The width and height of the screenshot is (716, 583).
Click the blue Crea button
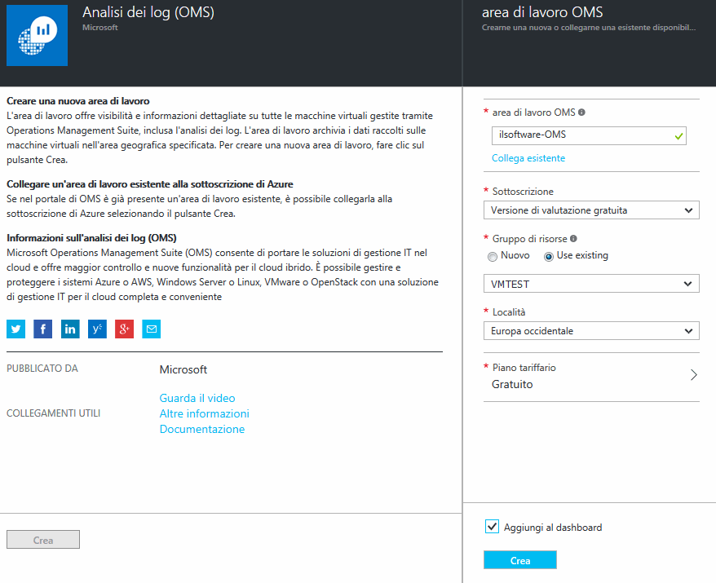point(520,560)
